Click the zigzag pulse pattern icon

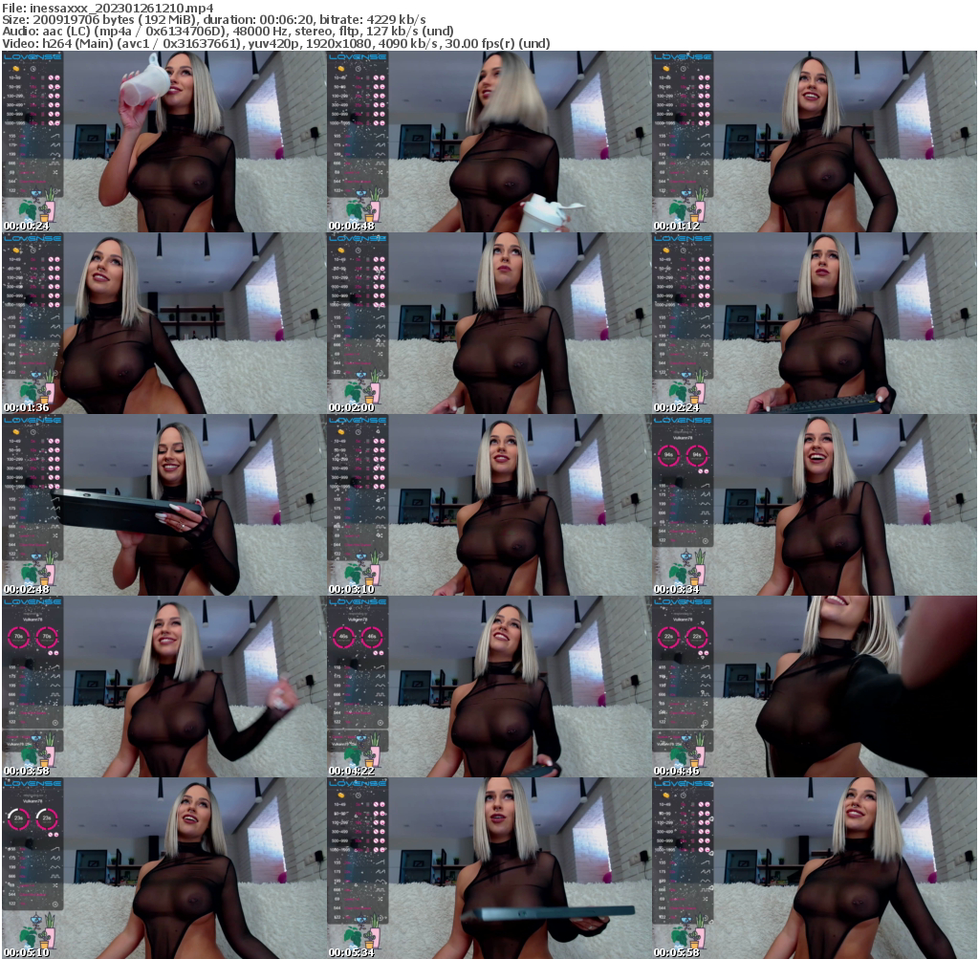pyautogui.click(x=54, y=144)
